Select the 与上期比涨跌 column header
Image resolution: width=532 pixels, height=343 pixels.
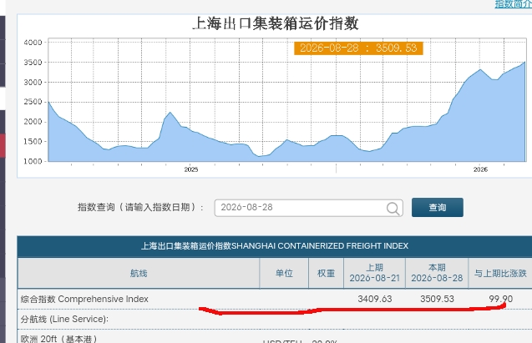click(500, 273)
